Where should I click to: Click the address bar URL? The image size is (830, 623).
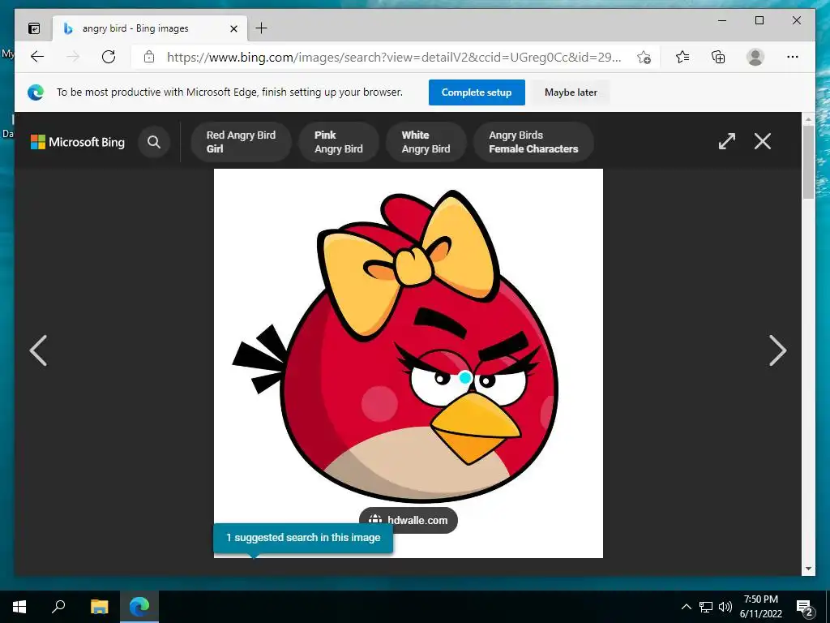point(394,58)
